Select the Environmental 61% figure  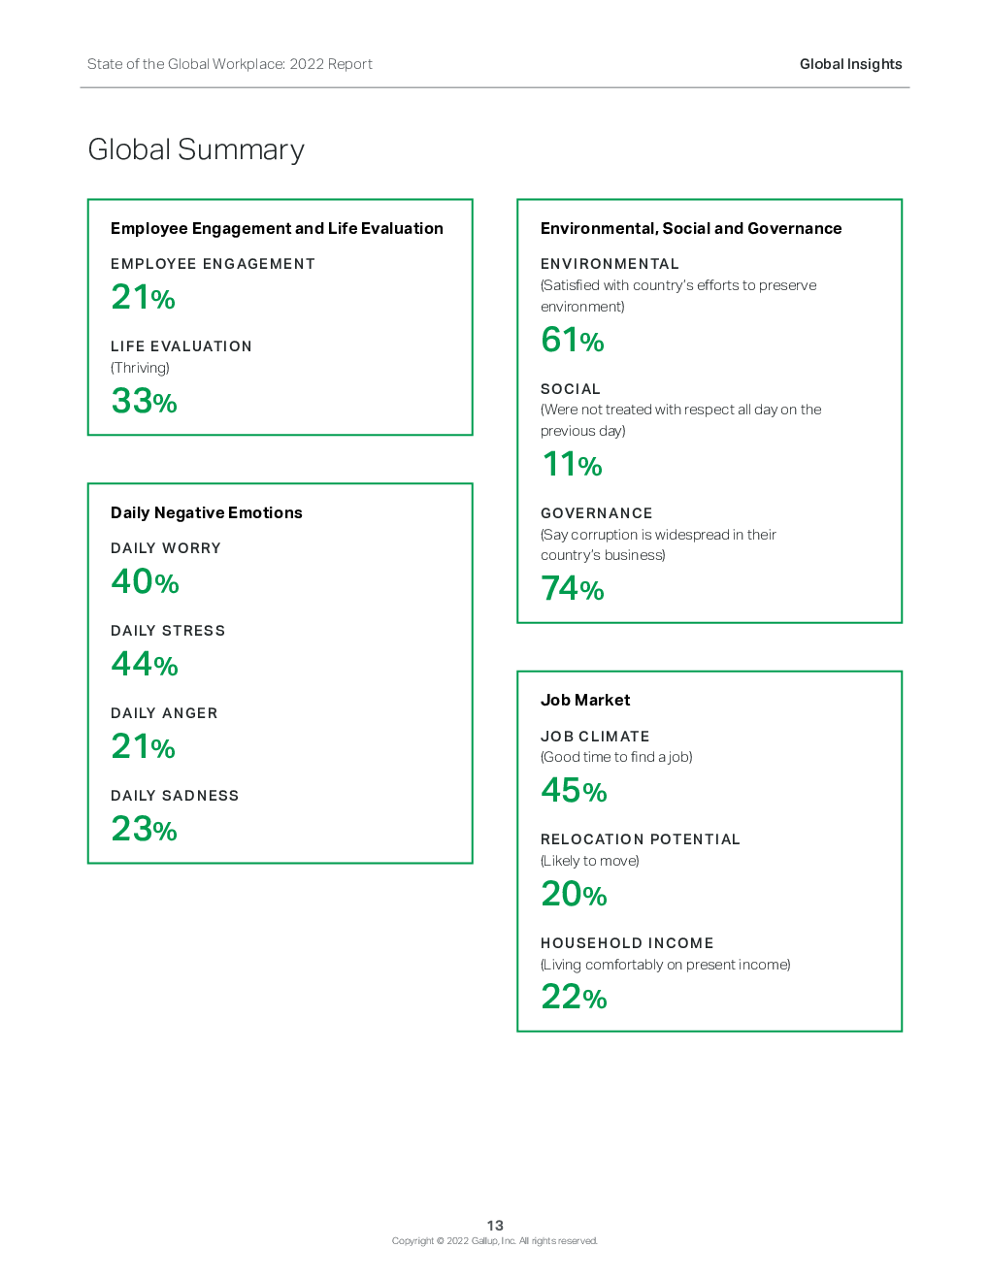tap(573, 340)
